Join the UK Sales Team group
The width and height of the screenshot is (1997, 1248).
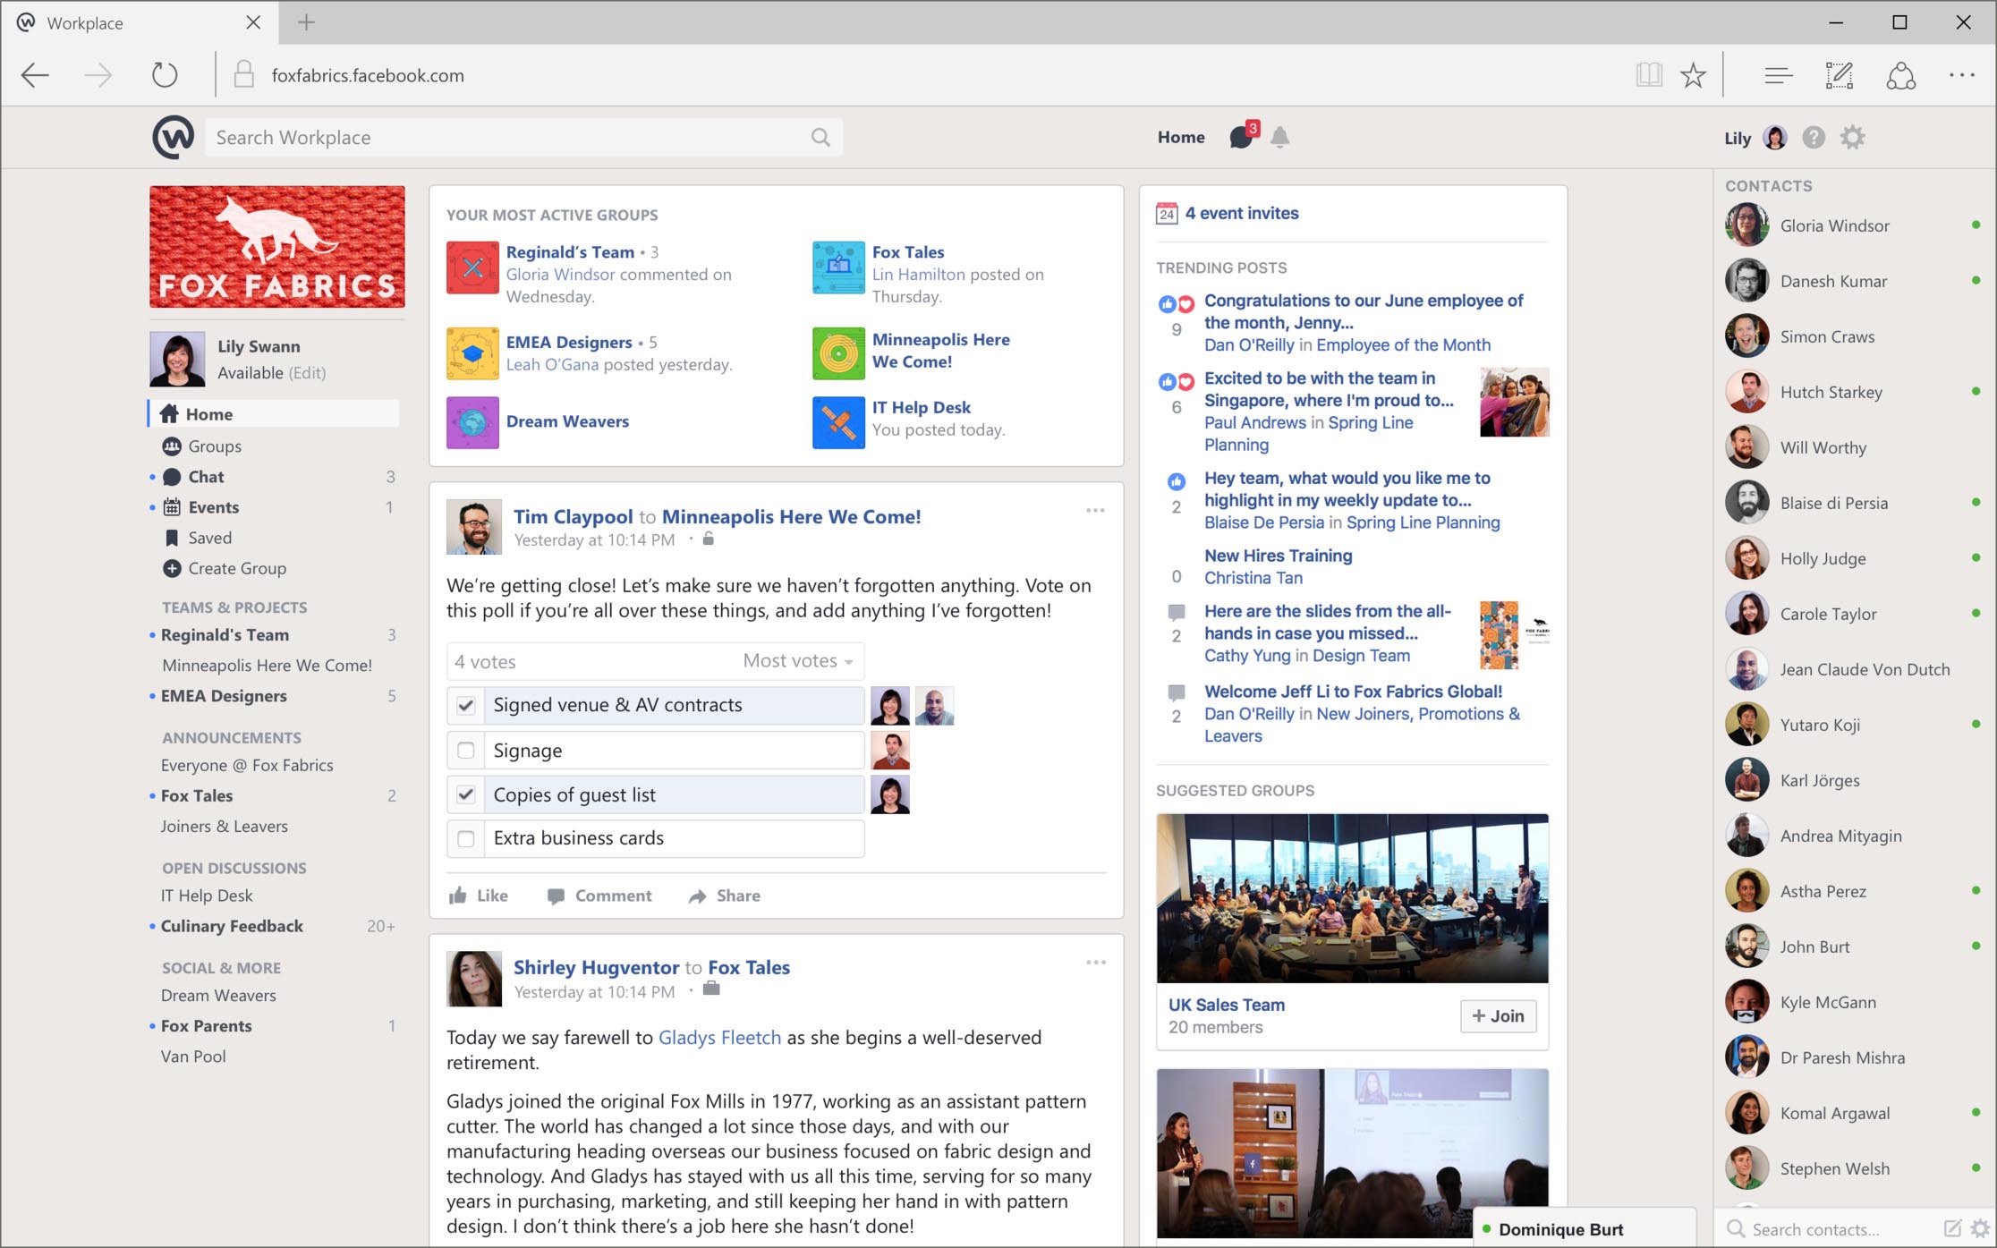pos(1497,1016)
